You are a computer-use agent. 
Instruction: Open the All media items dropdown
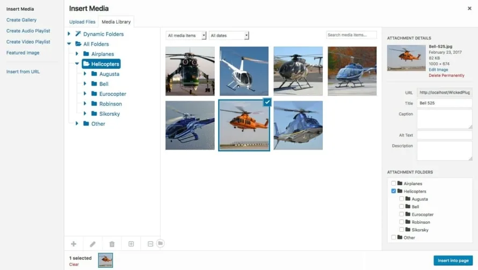[186, 35]
